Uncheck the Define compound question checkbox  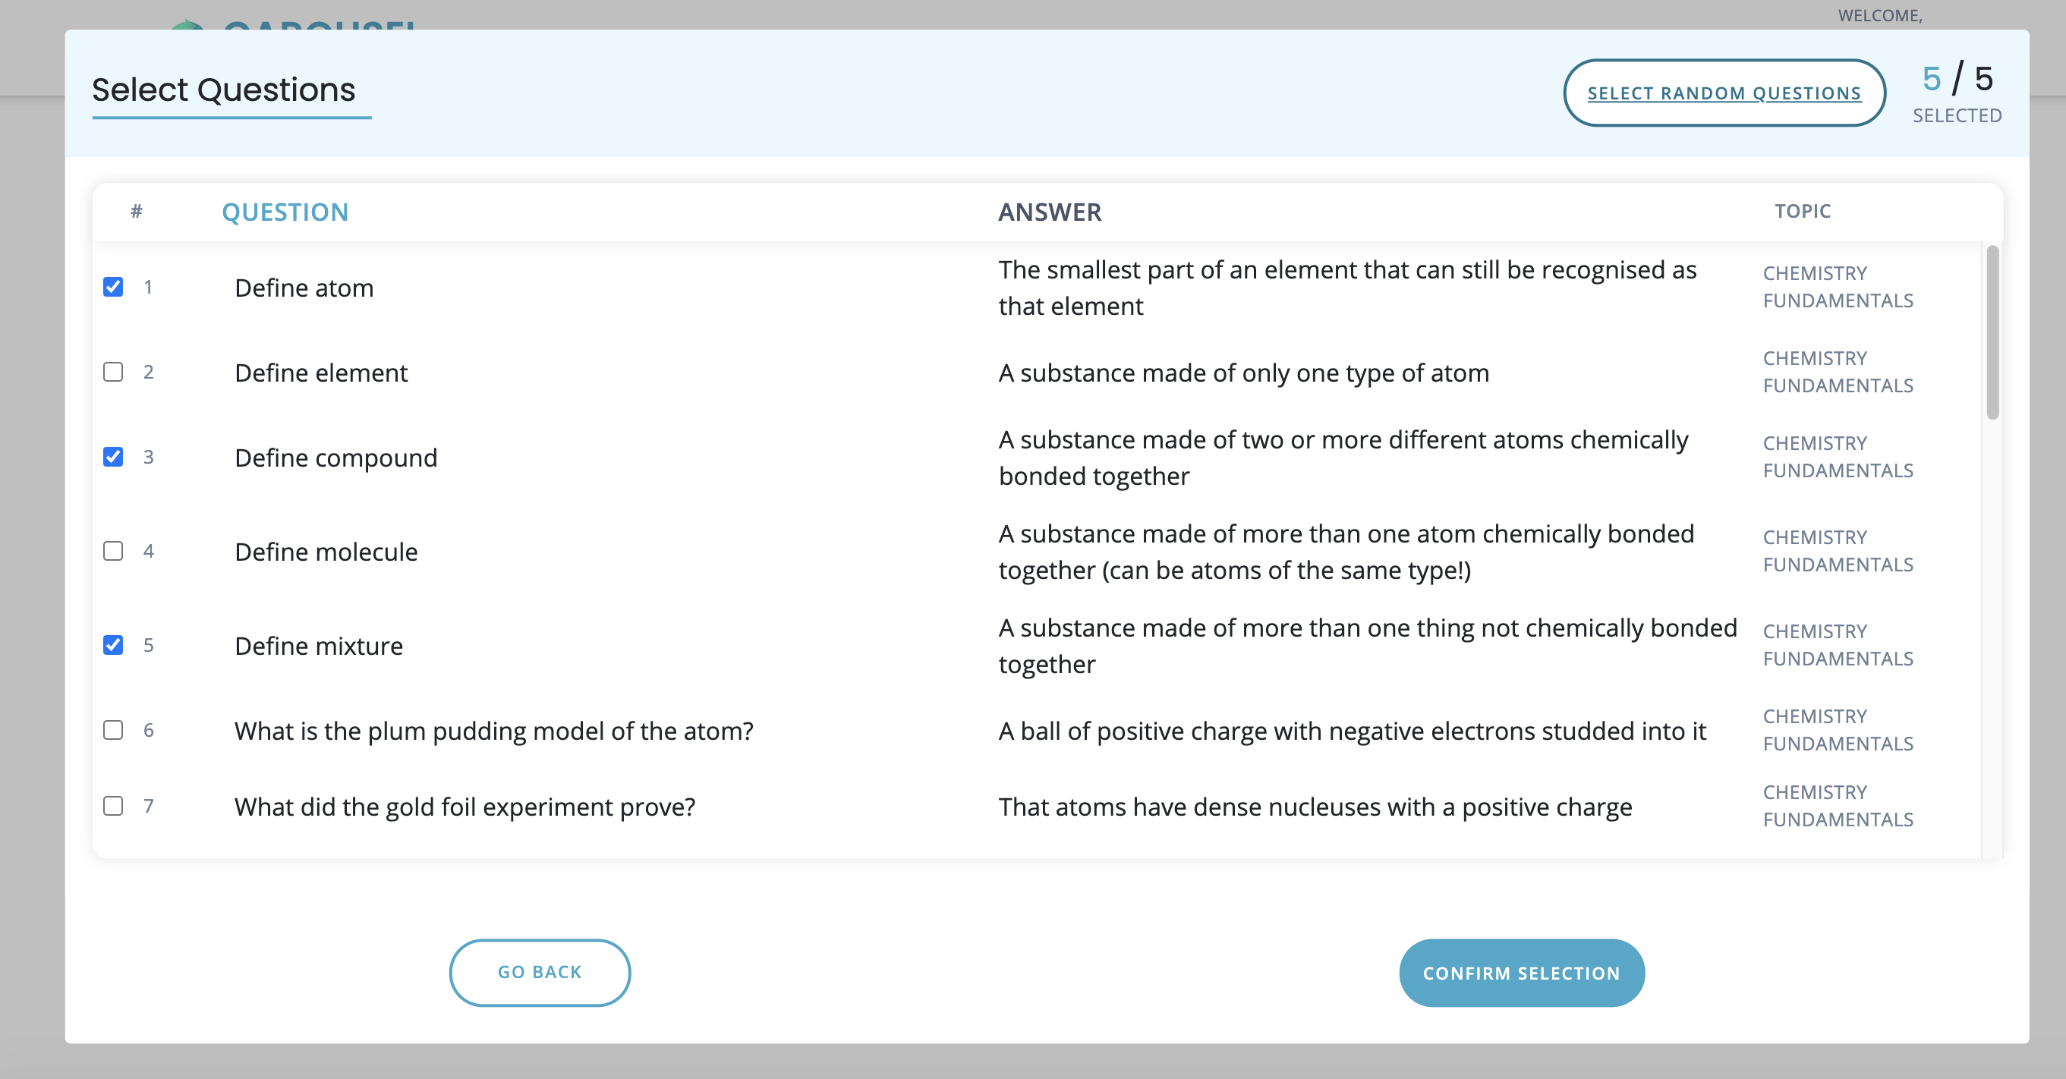(113, 457)
